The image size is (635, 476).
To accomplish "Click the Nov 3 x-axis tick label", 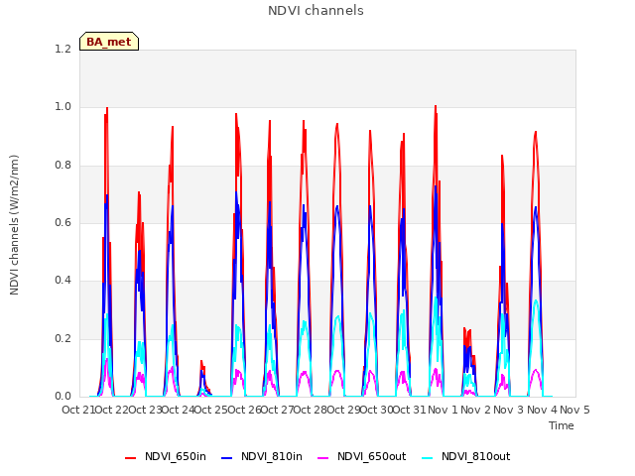I will (x=509, y=410).
